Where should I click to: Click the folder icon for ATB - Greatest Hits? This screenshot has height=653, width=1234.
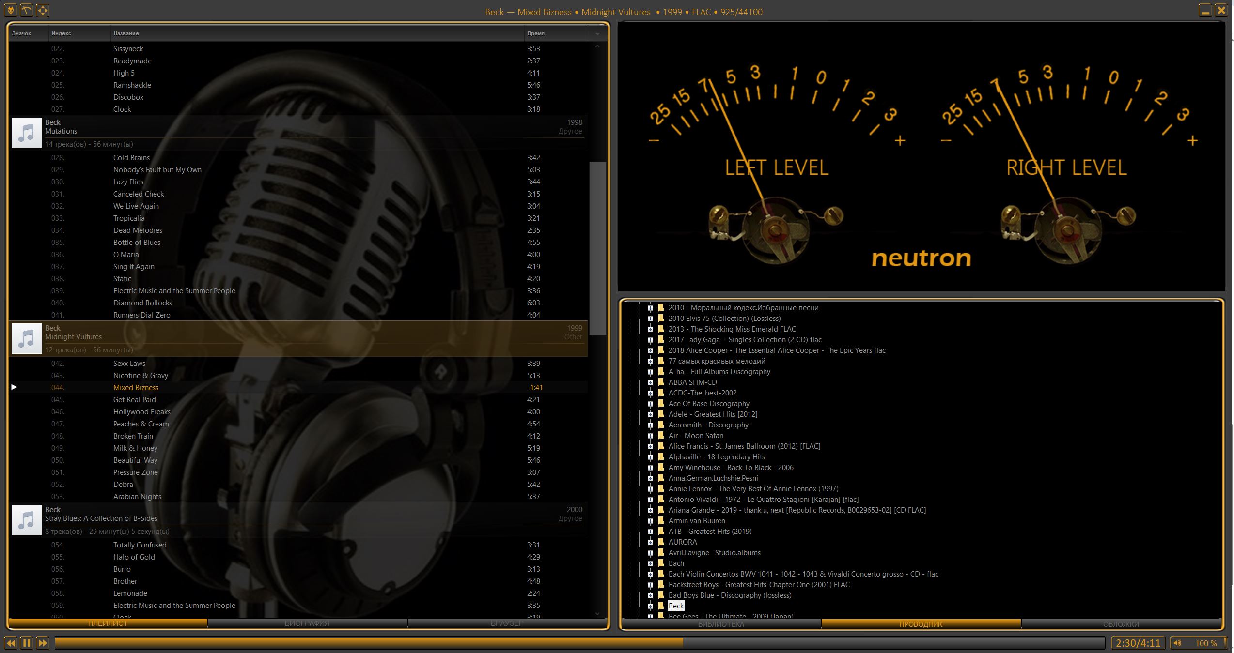pyautogui.click(x=660, y=531)
